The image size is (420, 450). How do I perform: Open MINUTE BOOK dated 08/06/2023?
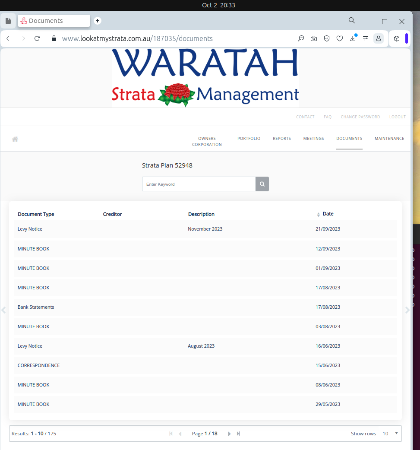click(205, 385)
